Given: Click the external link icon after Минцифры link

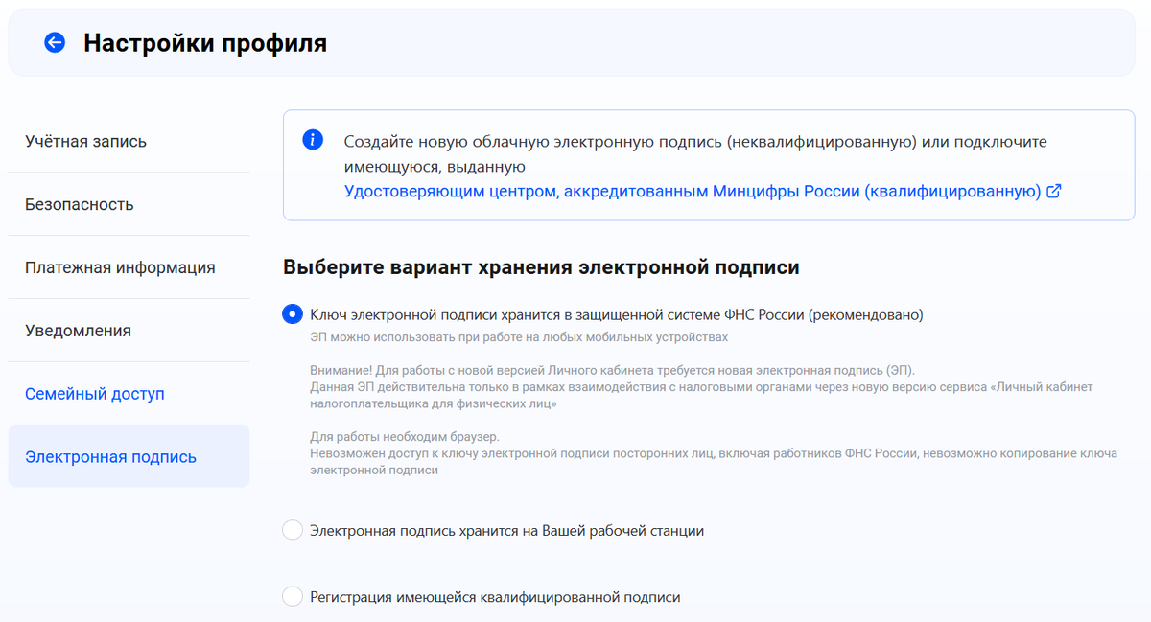Looking at the screenshot, I should (1055, 192).
